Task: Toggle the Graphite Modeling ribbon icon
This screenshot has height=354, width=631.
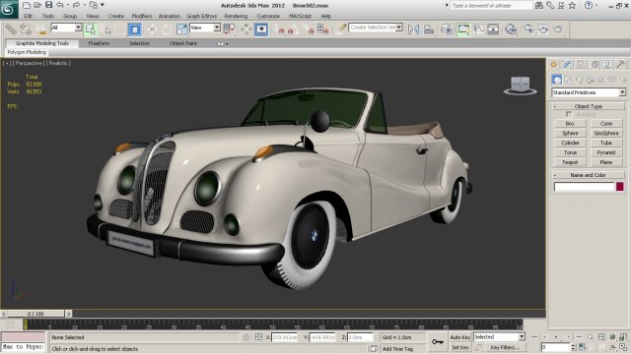Action: (x=463, y=29)
